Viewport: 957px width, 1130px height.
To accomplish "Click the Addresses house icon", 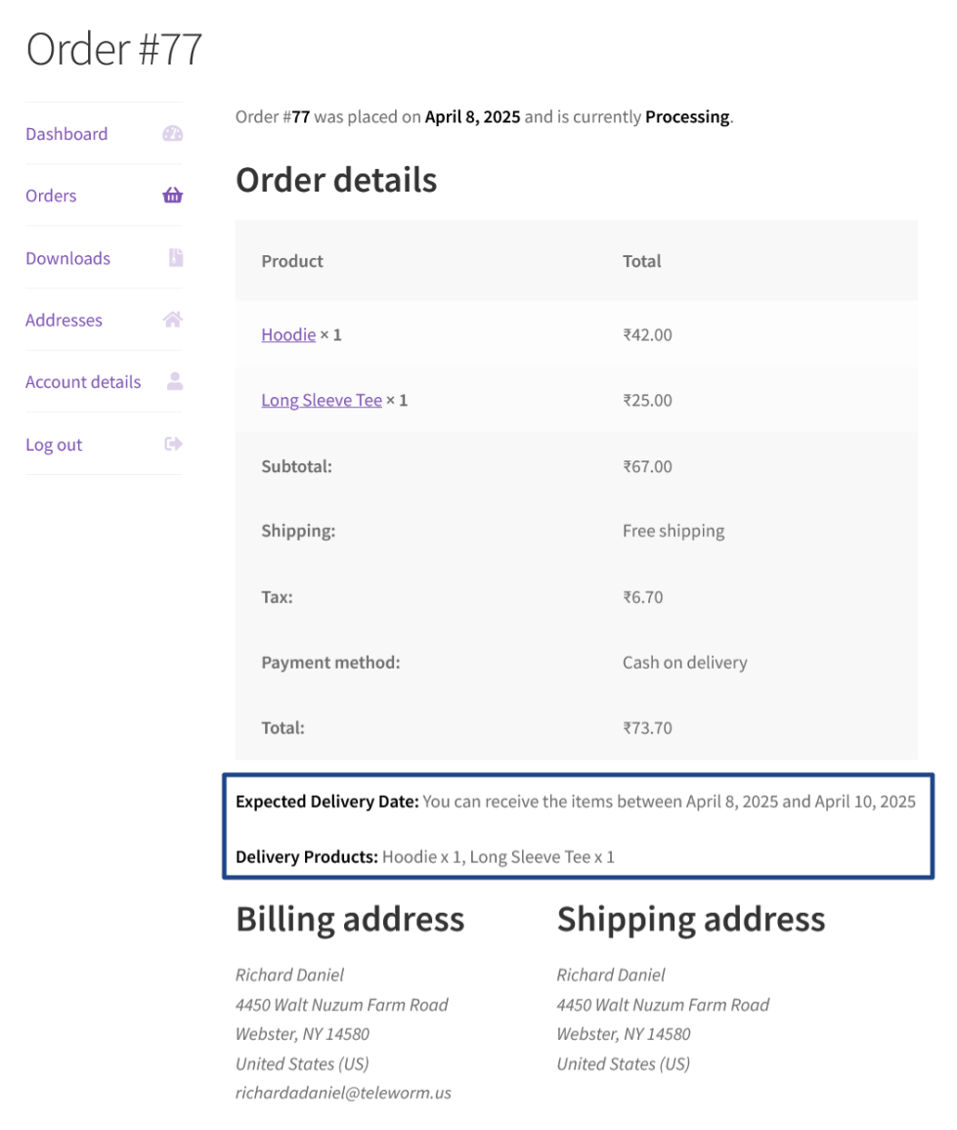I will click(173, 320).
